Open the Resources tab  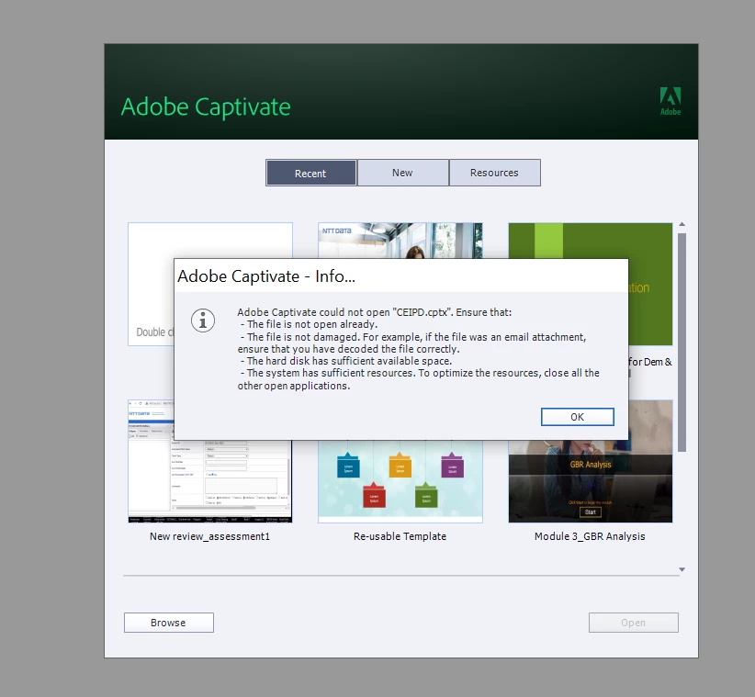tap(494, 173)
